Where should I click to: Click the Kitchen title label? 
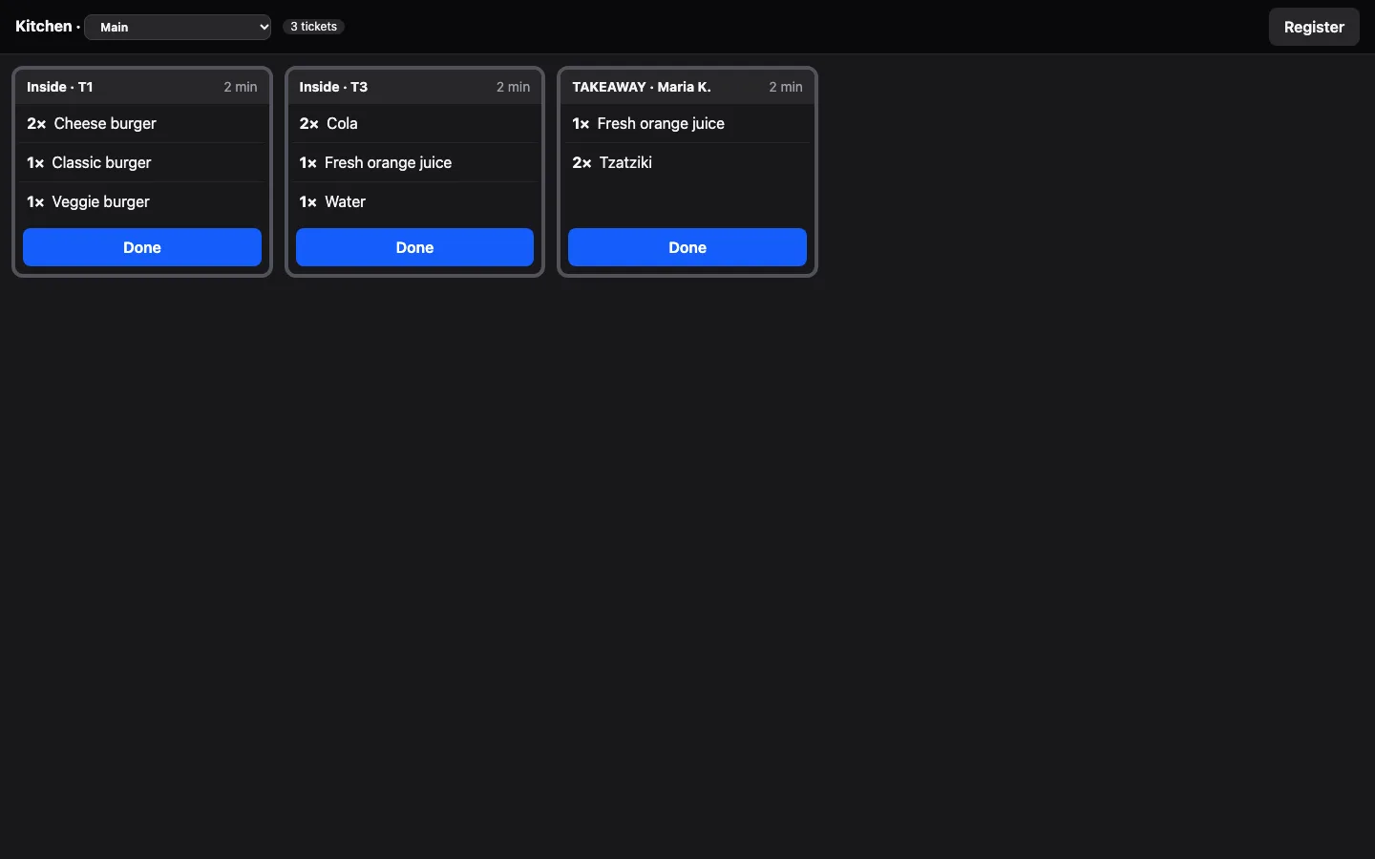[44, 26]
